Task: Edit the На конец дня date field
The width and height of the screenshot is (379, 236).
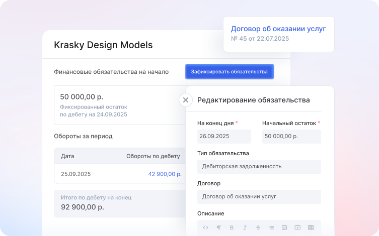Action: coord(224,137)
